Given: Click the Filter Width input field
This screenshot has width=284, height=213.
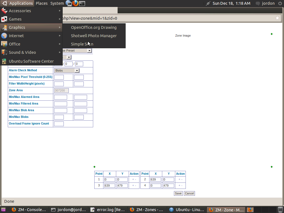Looking at the screenshot, I should point(59,84).
